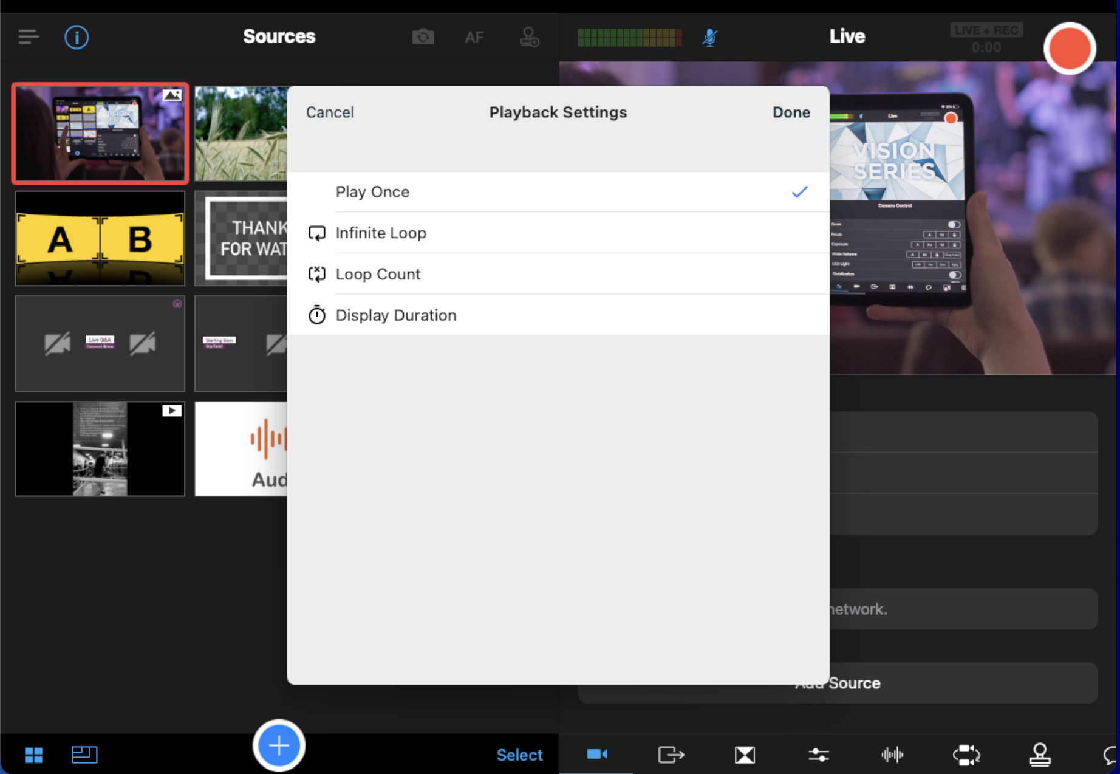Select the Live Q&A layout source
Screen dimensions: 1120x774
[100, 344]
